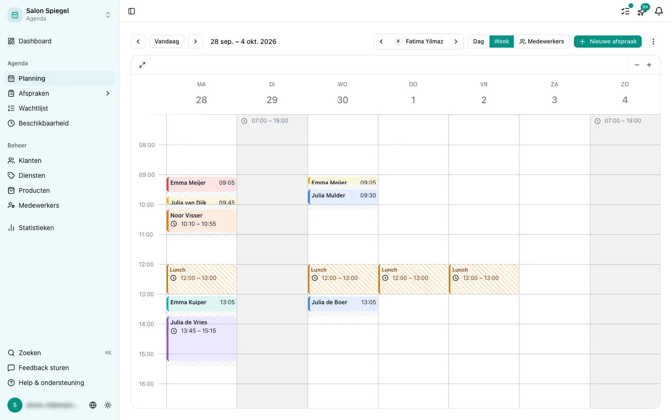672x420 pixels.
Task: Open Planning in the sidebar
Action: (x=59, y=78)
